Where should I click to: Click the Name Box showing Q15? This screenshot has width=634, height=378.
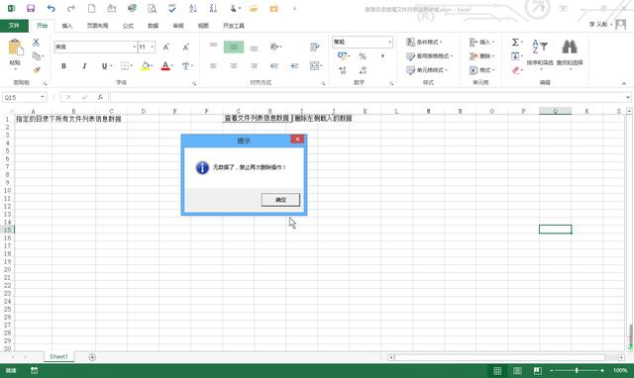coord(21,97)
